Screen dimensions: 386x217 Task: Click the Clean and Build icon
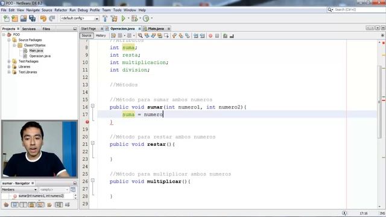pyautogui.click(x=114, y=19)
